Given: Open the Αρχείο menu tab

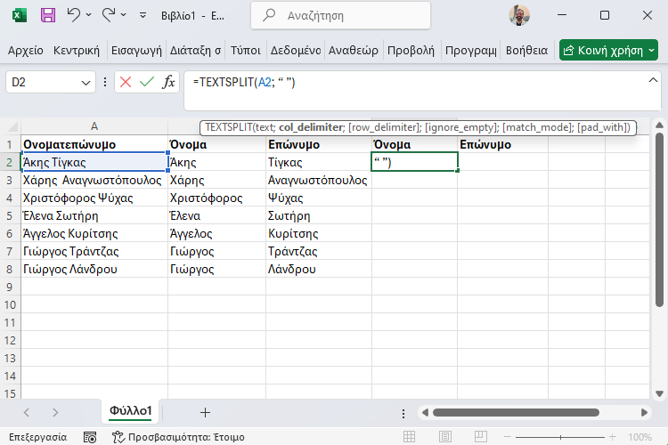Looking at the screenshot, I should pyautogui.click(x=25, y=50).
